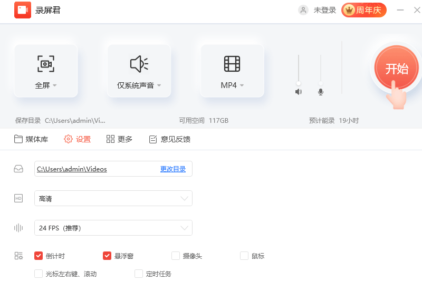
Task: Expand the 全屏 capture mode dropdown arrow
Action: (54, 85)
